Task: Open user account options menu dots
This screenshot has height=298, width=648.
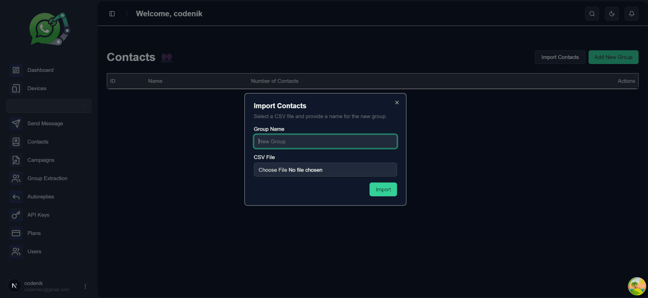Action: pos(85,286)
